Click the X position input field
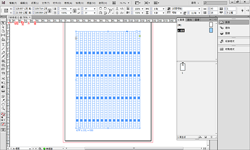The image size is (250, 150). tap(22, 9)
